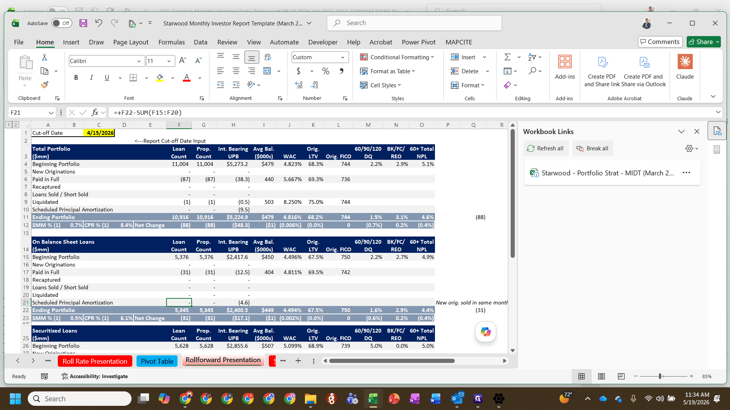Expand the formula bar chevron
The image size is (730, 410).
point(718,112)
